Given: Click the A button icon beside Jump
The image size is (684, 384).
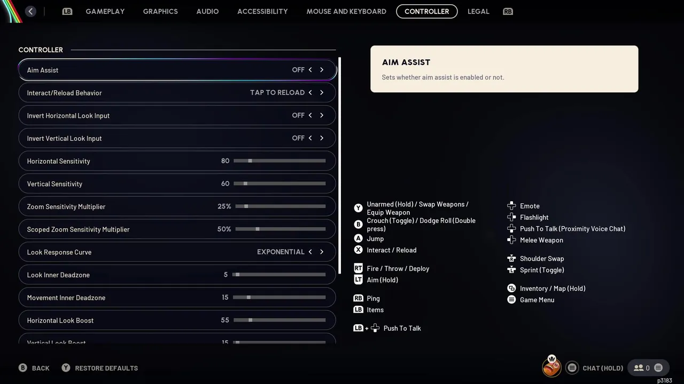Looking at the screenshot, I should point(358,238).
